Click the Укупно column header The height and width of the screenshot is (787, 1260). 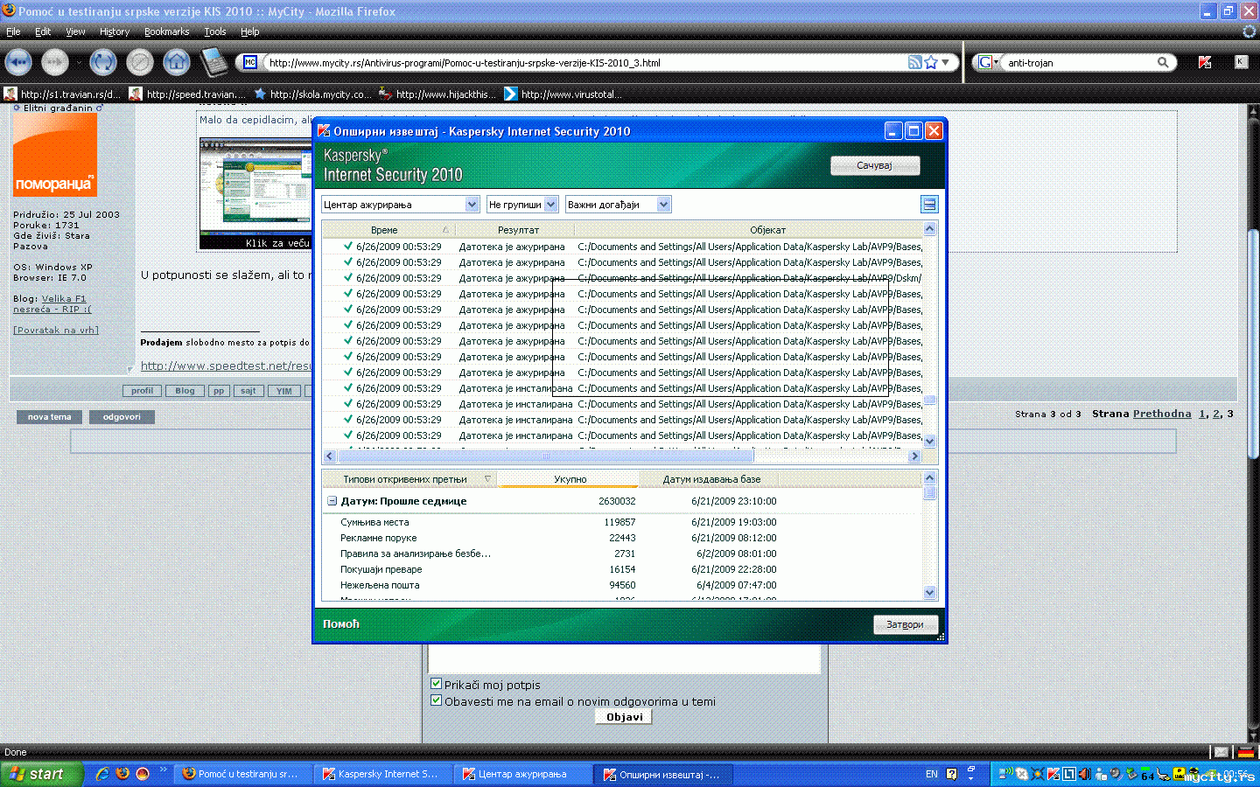tap(570, 479)
